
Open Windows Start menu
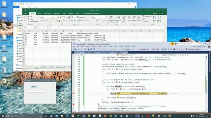tap(3, 116)
